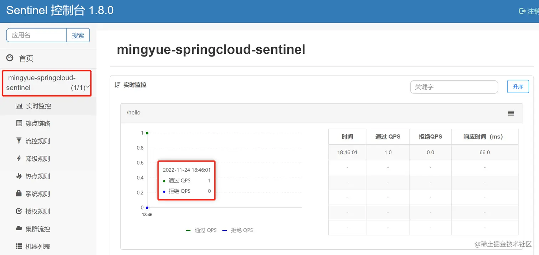Click the 0.8 y-axis label
Viewport: 539px width, 255px height.
point(140,148)
